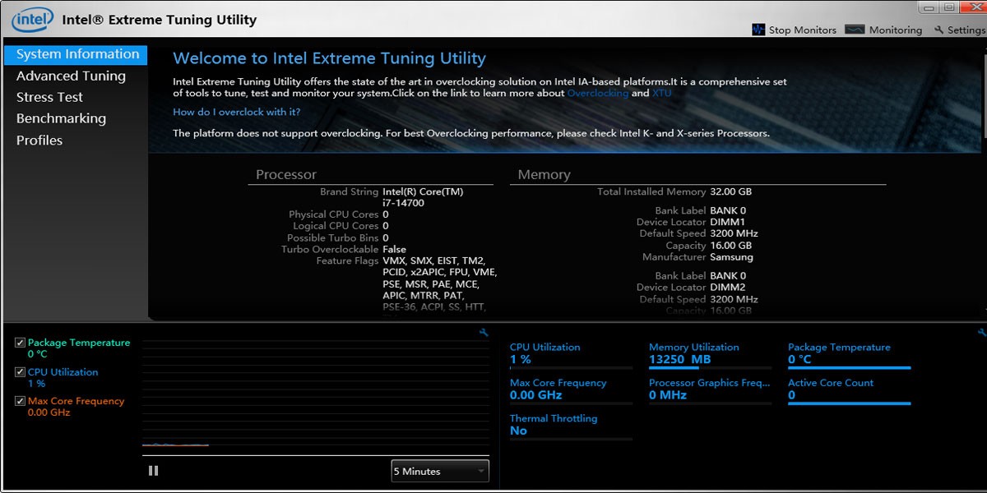Open Stress Test section

coord(49,97)
